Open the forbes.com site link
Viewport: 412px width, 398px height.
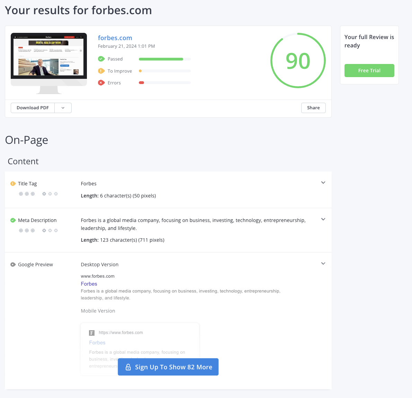point(115,38)
